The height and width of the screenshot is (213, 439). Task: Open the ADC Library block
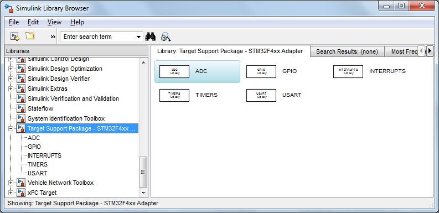(x=174, y=71)
